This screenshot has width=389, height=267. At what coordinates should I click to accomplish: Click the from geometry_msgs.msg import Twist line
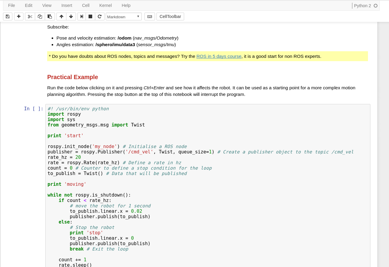tap(96, 125)
